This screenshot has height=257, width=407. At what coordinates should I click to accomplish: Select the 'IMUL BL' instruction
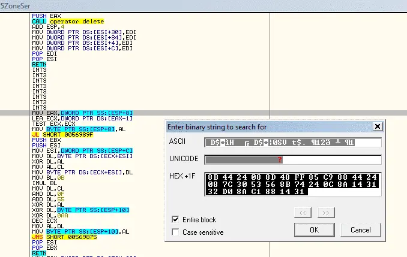click(x=44, y=183)
